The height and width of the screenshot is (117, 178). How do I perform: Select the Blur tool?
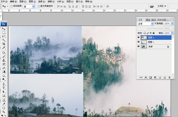[4, 75]
